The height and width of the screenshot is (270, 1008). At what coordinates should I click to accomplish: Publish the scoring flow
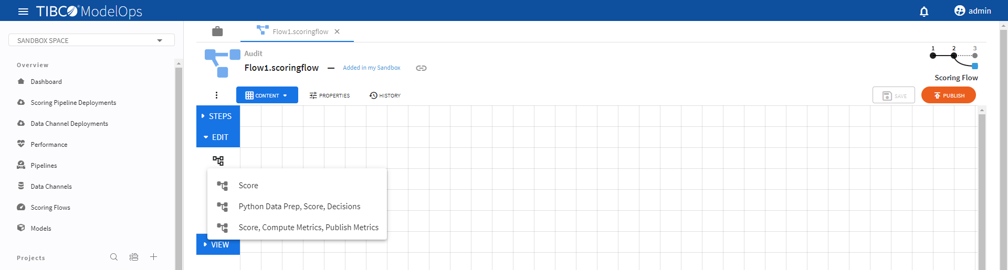pyautogui.click(x=949, y=95)
